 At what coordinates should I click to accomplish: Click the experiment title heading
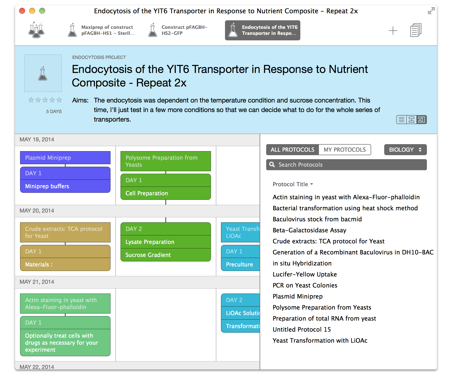(220, 76)
